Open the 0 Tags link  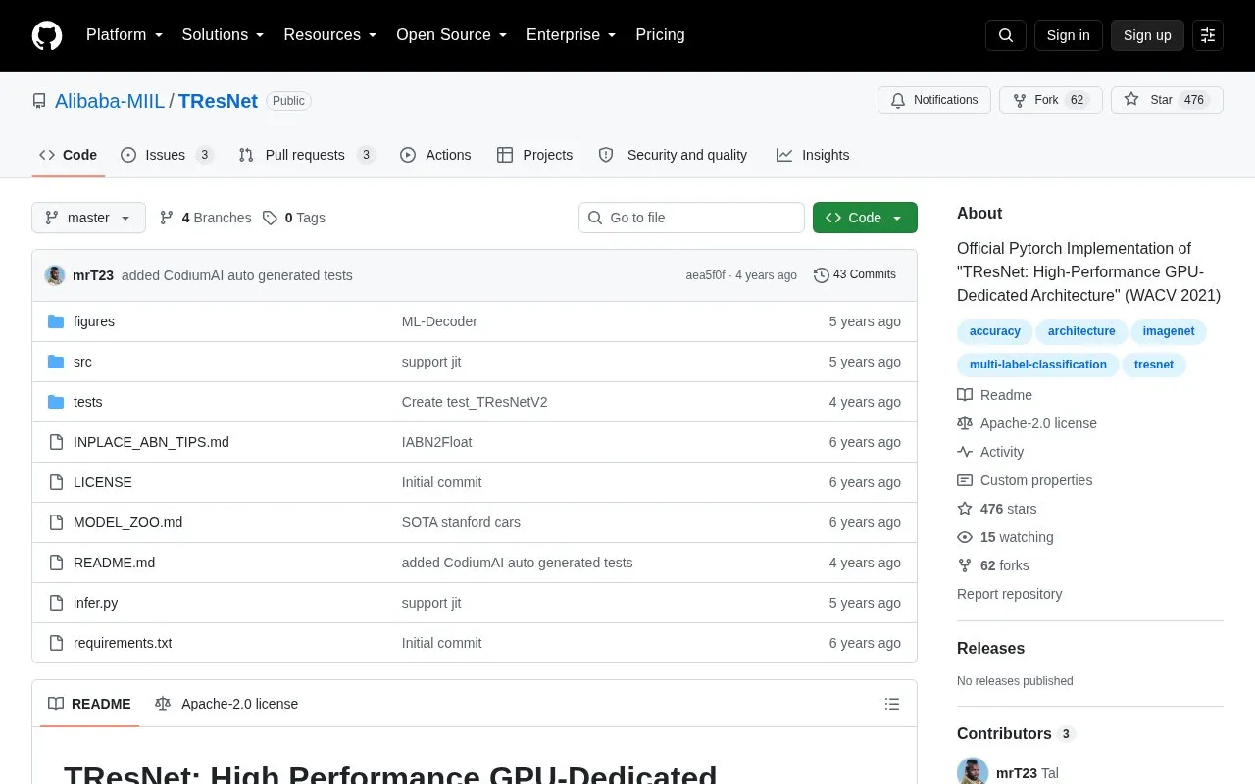pyautogui.click(x=294, y=218)
